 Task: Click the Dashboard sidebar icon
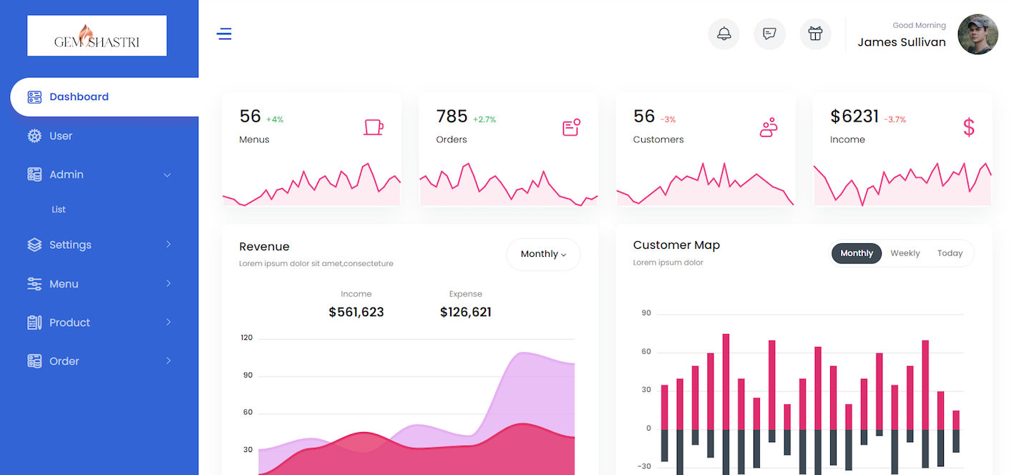[x=34, y=97]
